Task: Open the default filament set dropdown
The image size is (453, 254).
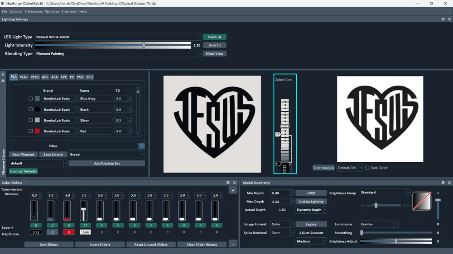Action: click(x=38, y=163)
